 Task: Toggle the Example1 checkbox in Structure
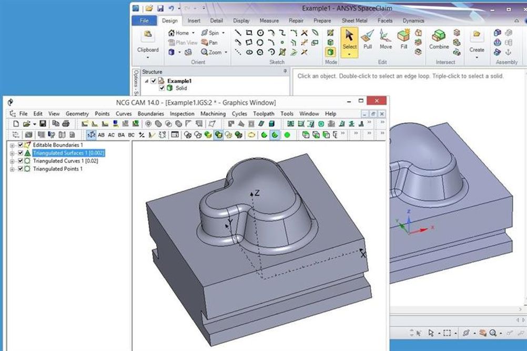[154, 81]
